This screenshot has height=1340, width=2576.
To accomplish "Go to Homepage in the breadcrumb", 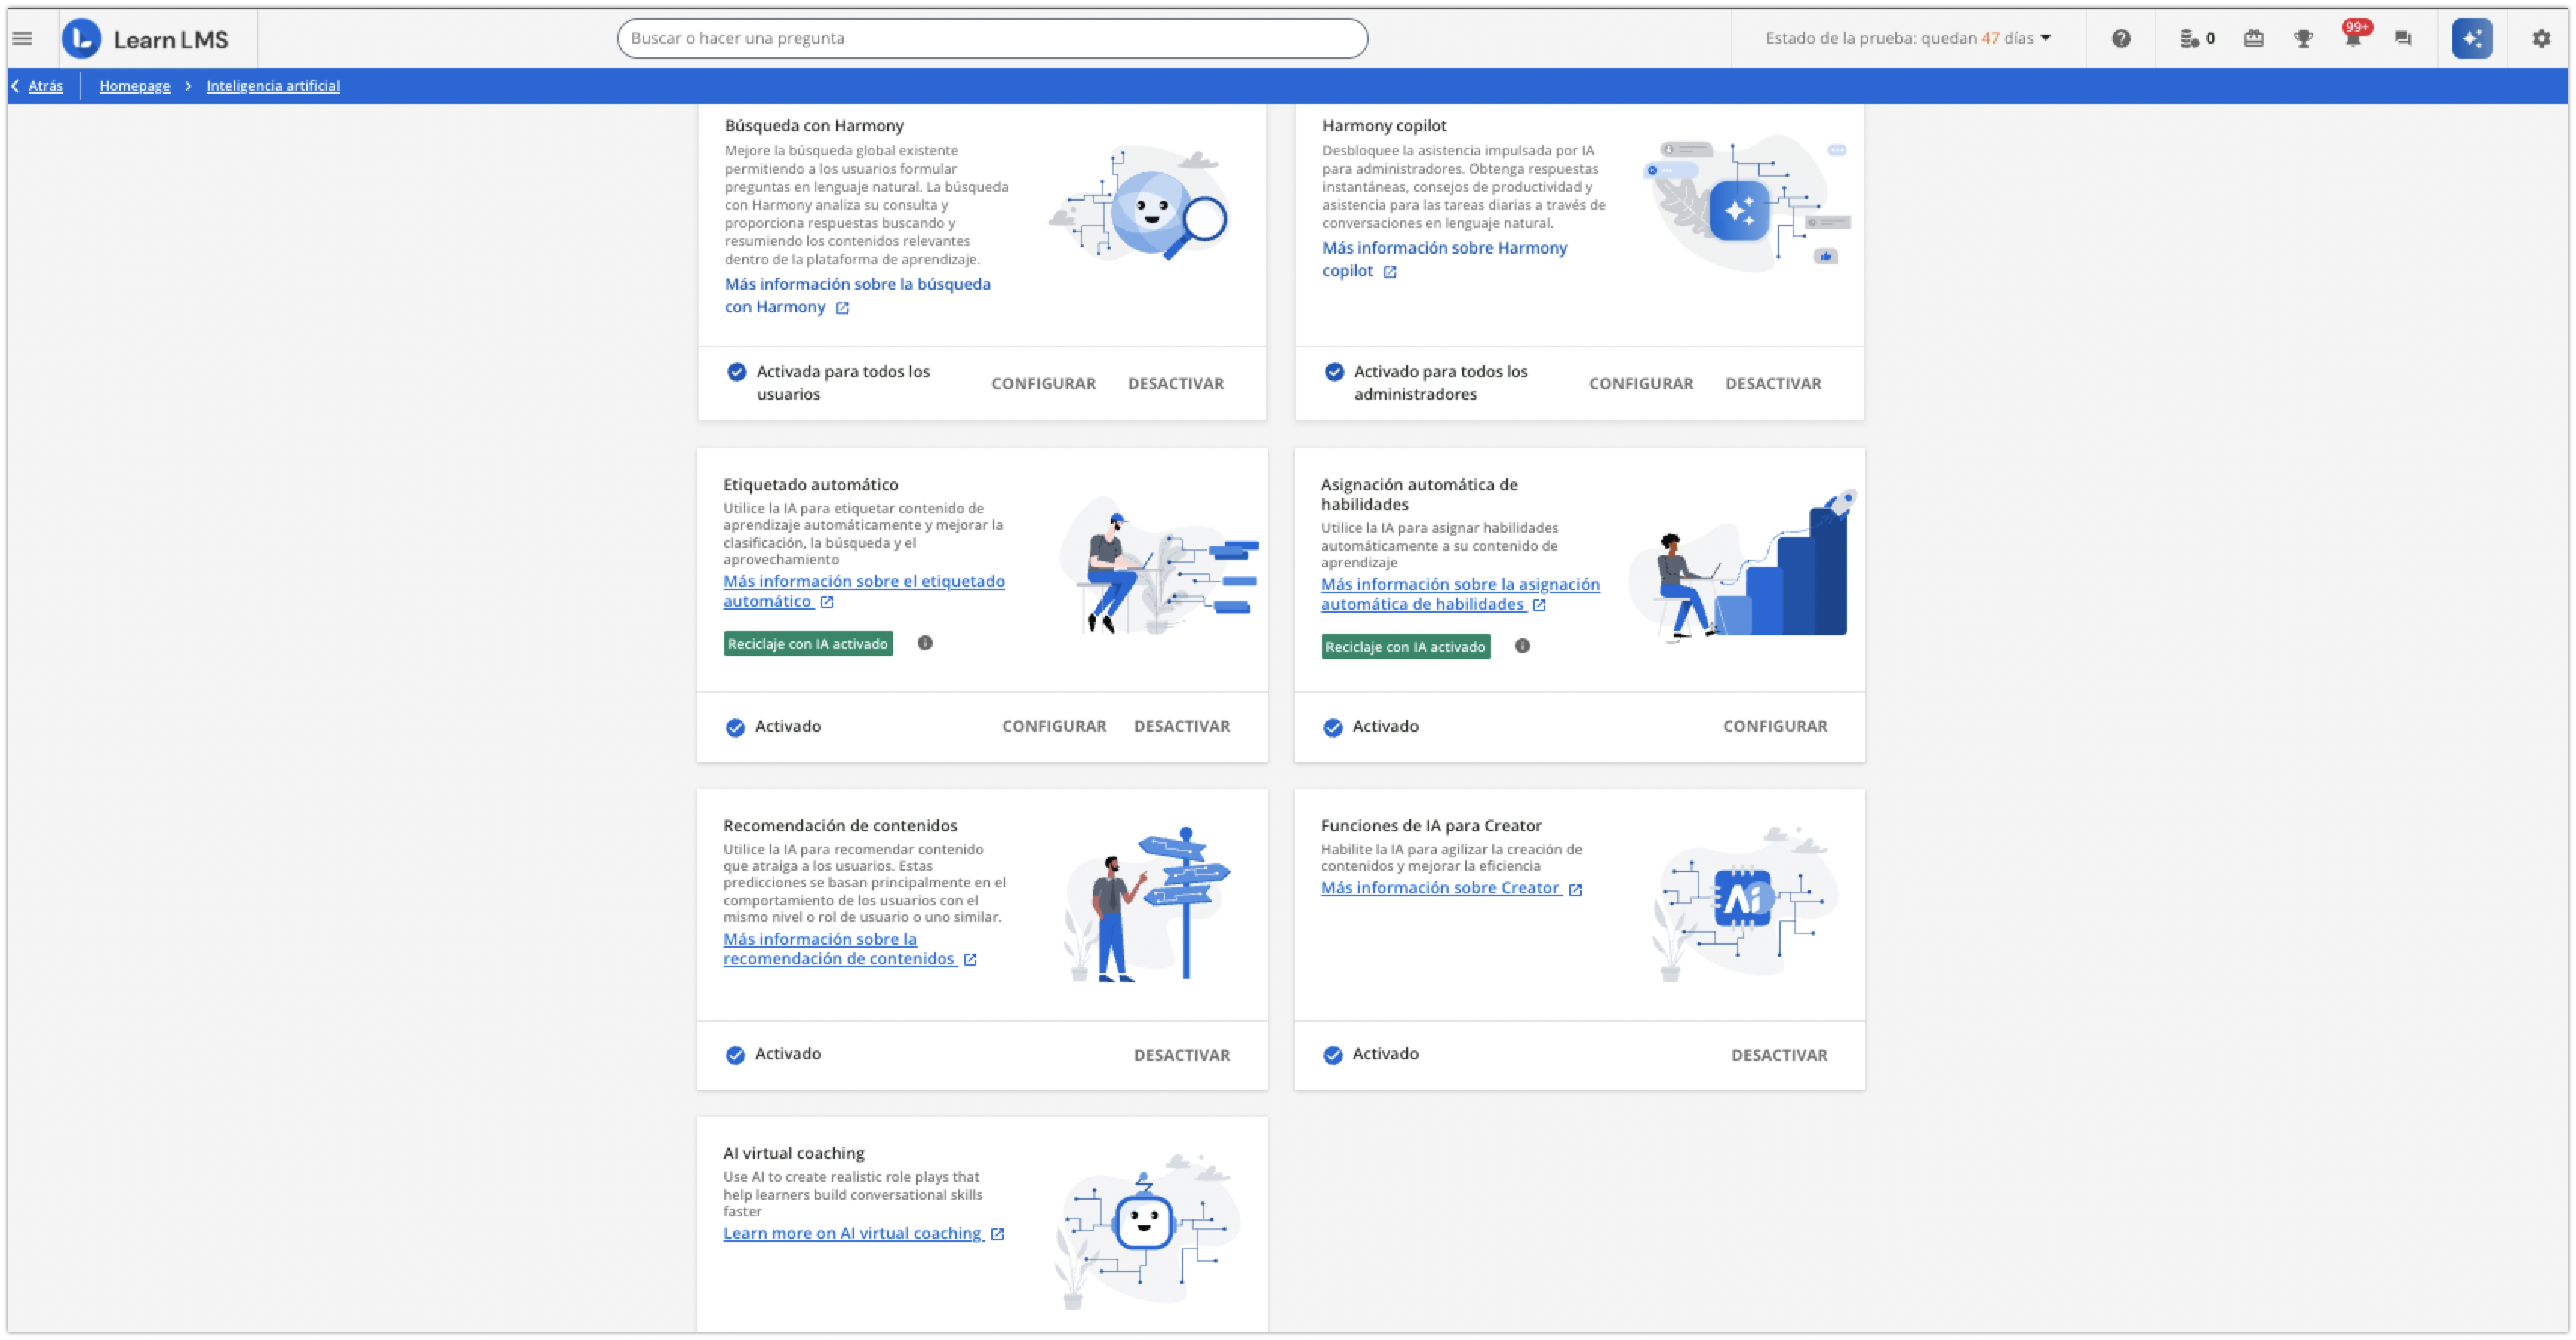I will (135, 86).
